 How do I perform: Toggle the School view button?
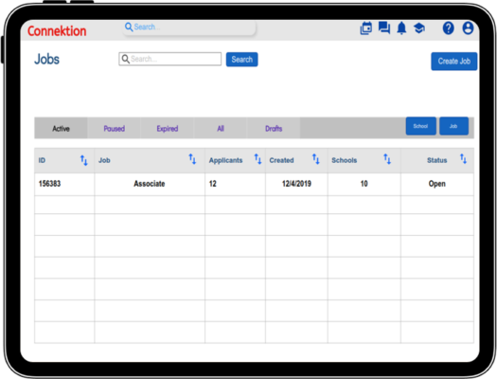pos(421,126)
